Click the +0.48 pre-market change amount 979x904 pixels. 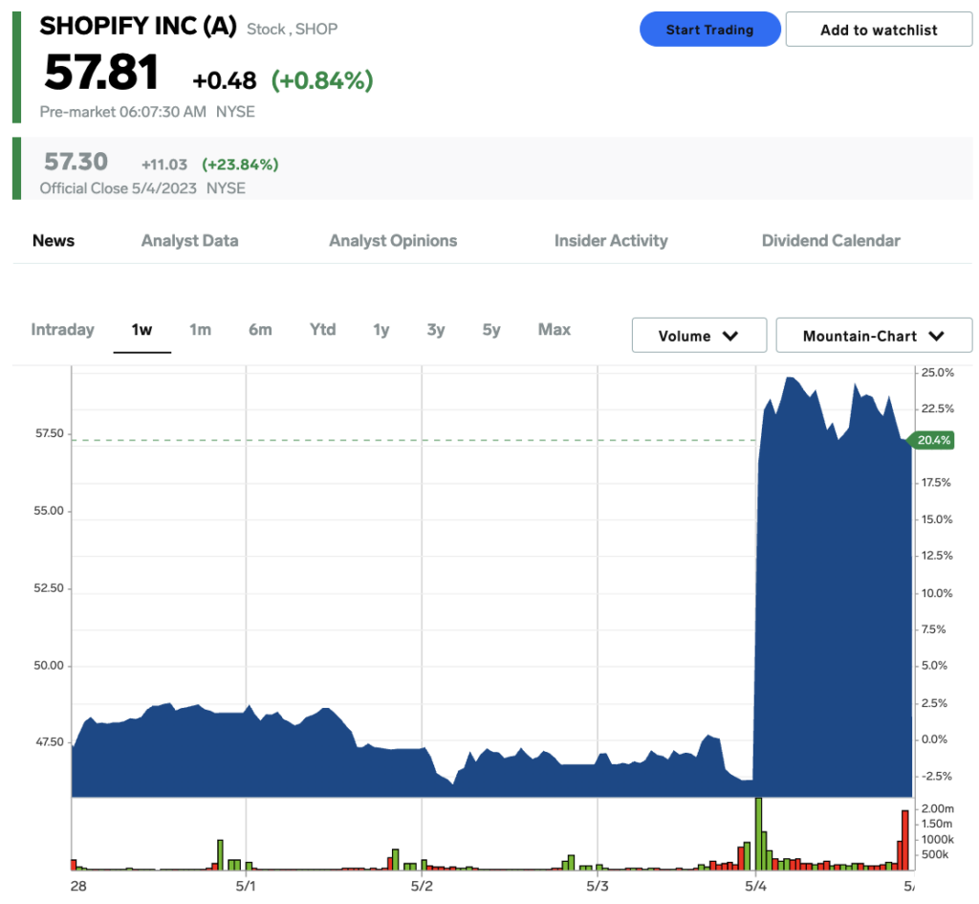(x=225, y=80)
